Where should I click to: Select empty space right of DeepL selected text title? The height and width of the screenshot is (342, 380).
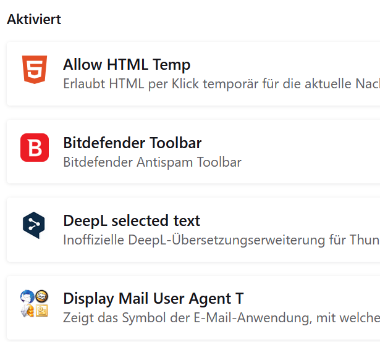click(291, 220)
